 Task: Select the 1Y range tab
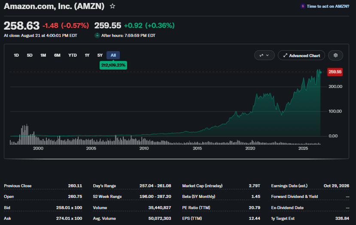[x=87, y=55]
